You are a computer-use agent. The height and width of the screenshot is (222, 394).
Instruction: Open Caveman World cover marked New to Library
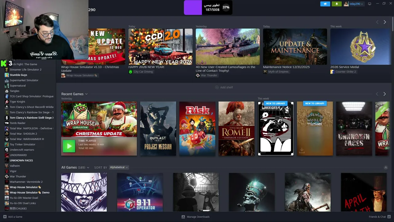coord(315,129)
